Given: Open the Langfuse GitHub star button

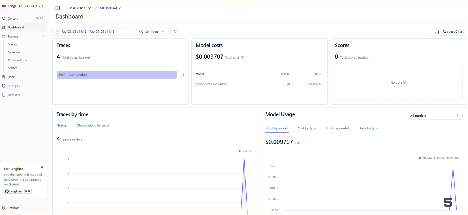Looking at the screenshot, I should coord(14,191).
